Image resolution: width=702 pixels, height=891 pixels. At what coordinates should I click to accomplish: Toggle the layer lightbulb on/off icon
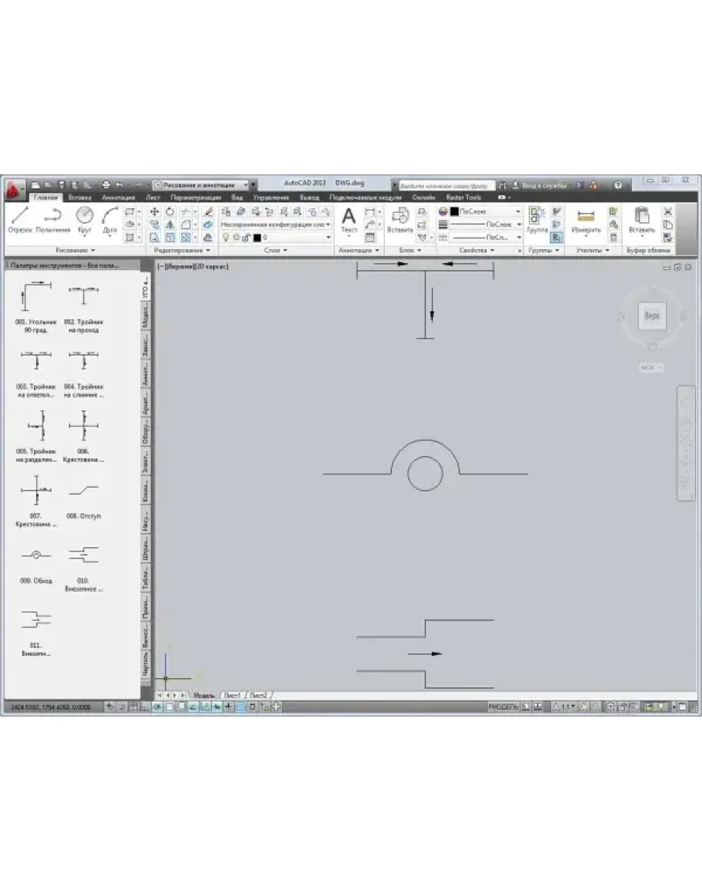point(225,238)
